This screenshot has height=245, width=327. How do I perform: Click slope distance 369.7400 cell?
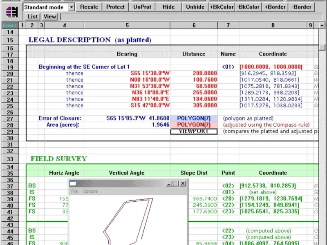coord(205,199)
